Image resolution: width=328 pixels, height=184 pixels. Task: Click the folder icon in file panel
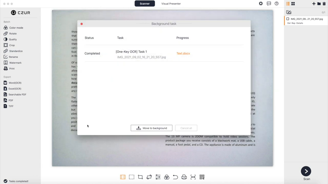coord(319,3)
